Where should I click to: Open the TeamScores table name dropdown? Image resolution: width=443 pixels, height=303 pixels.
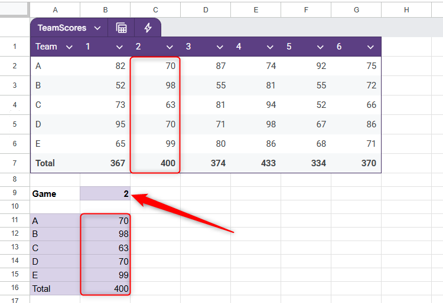click(x=97, y=28)
